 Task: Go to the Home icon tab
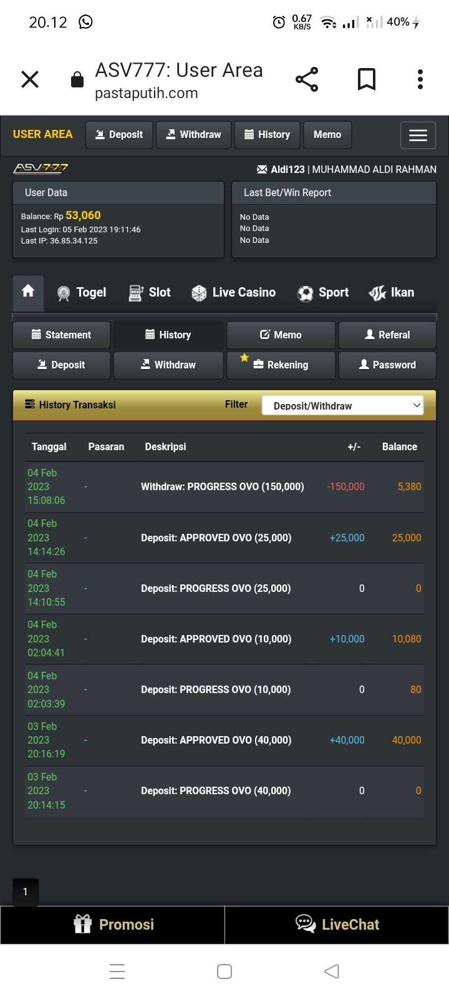(28, 292)
